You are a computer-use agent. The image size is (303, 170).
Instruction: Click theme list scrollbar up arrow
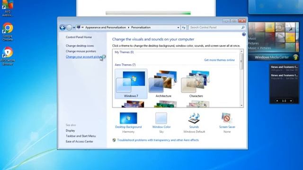click(x=241, y=51)
